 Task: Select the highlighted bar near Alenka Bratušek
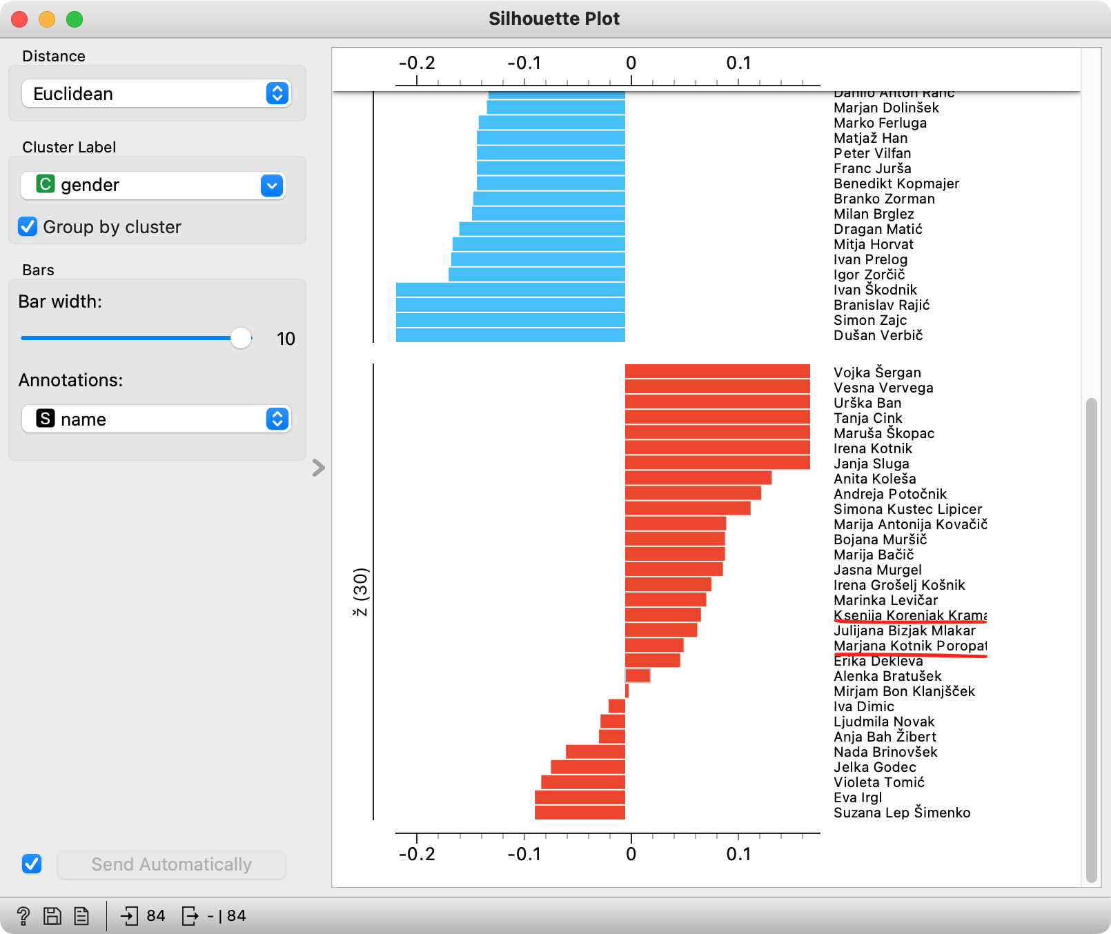(x=637, y=676)
